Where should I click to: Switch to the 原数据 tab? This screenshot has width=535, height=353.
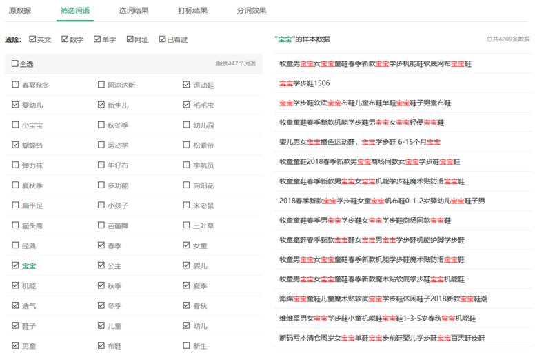pyautogui.click(x=20, y=10)
